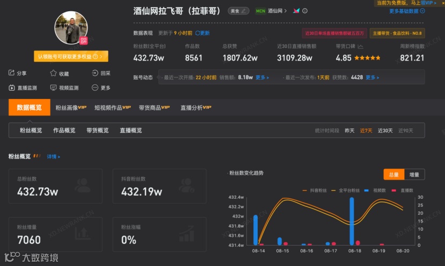Viewport: 445px width, 266px height.
Task: Toggle 全平台粉丝 legend series
Action: (x=345, y=190)
